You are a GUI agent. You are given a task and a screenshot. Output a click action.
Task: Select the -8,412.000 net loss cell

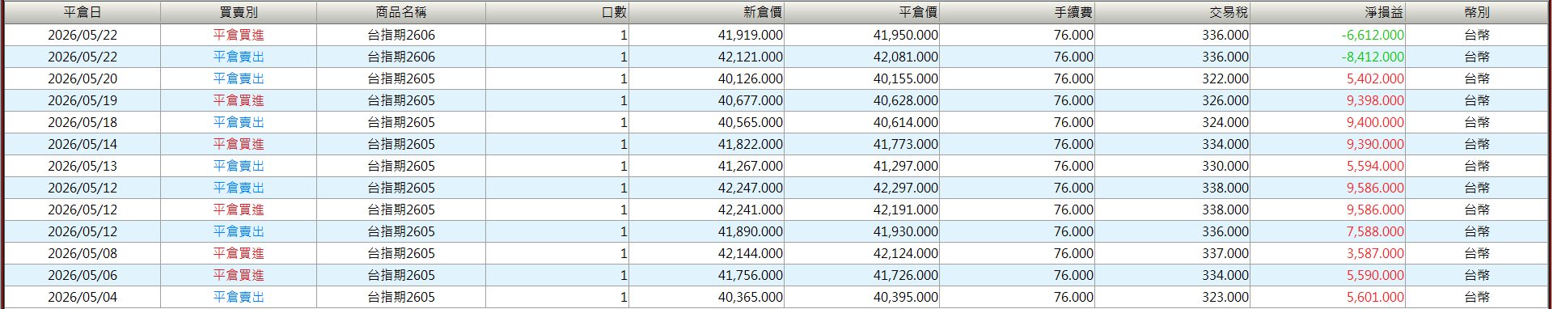(x=1373, y=57)
